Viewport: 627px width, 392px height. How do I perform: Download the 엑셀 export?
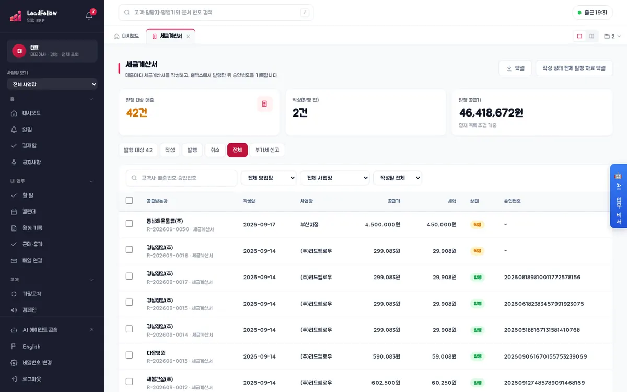(515, 68)
